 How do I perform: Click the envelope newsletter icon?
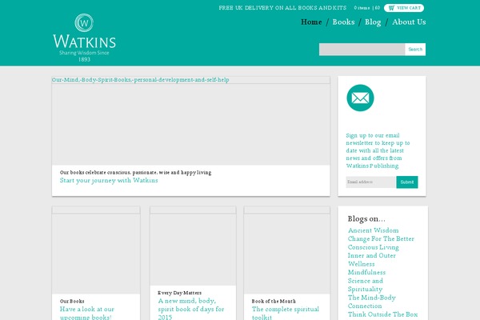click(360, 98)
